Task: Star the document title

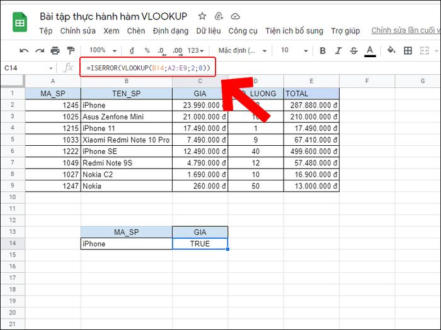Action: click(x=202, y=16)
